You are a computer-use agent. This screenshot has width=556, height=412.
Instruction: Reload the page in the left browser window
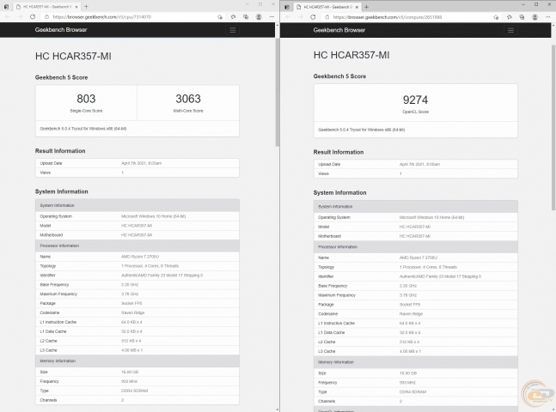(x=33, y=16)
